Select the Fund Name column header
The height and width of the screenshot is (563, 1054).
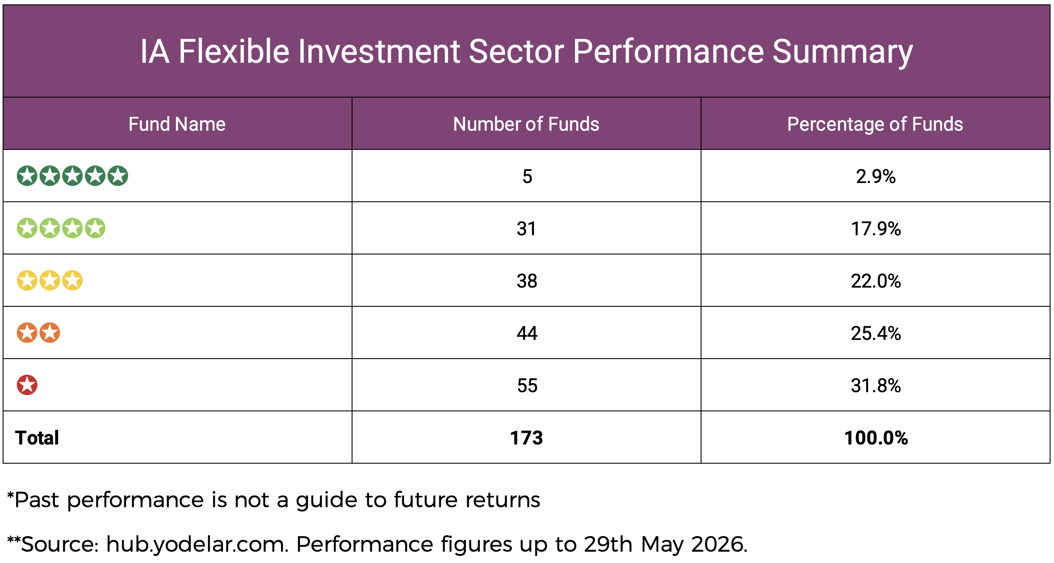point(177,124)
